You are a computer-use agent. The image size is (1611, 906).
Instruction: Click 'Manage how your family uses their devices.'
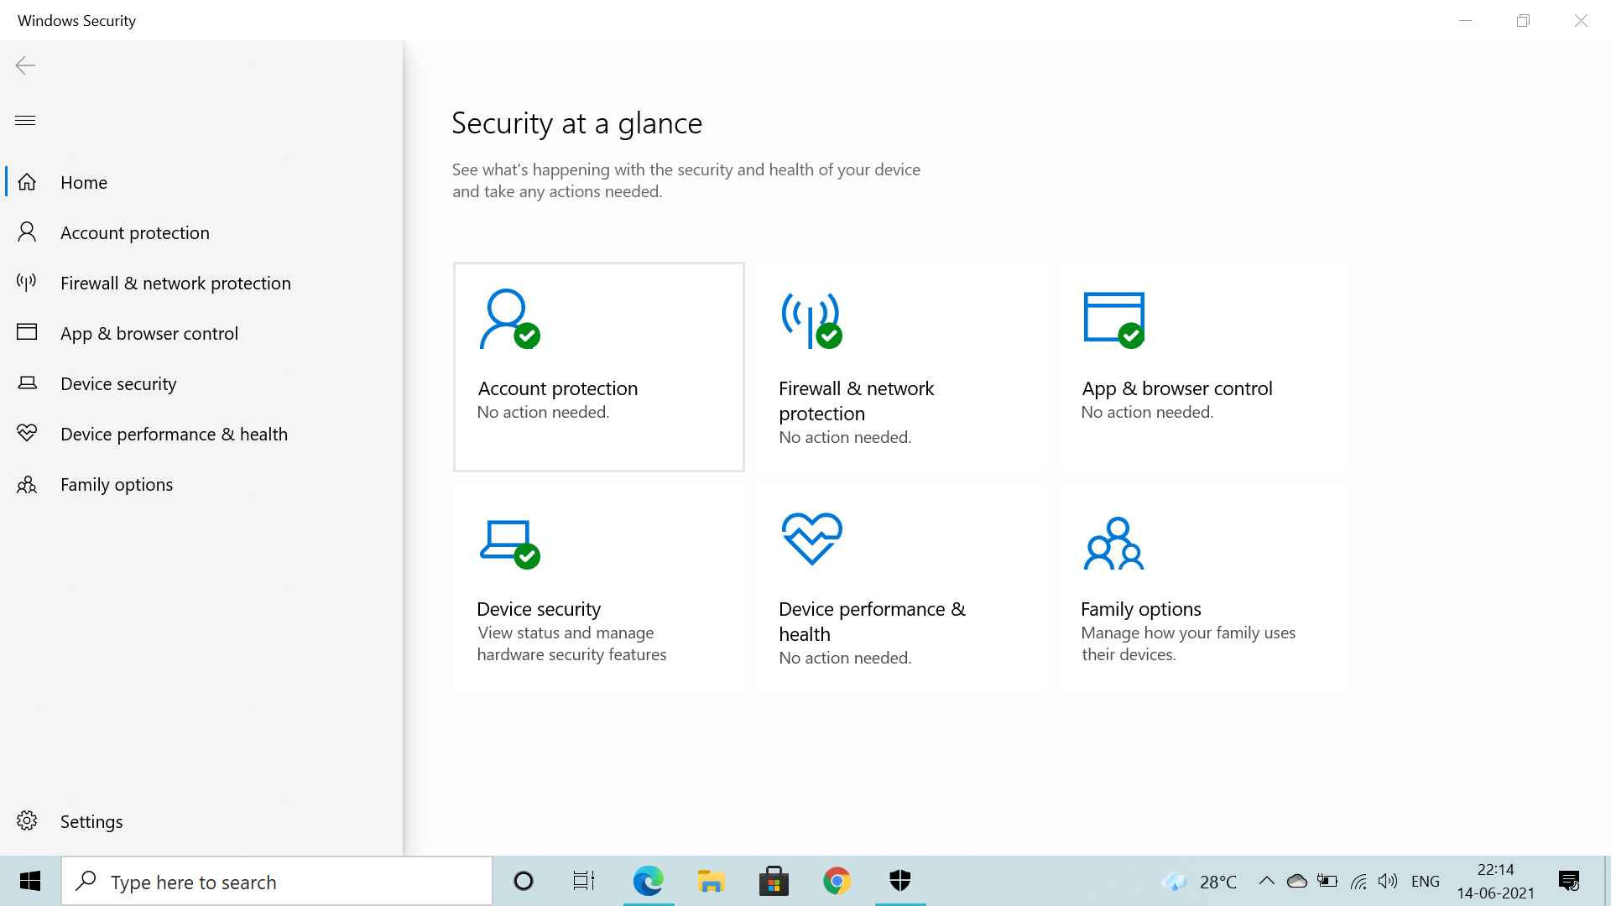click(x=1188, y=643)
